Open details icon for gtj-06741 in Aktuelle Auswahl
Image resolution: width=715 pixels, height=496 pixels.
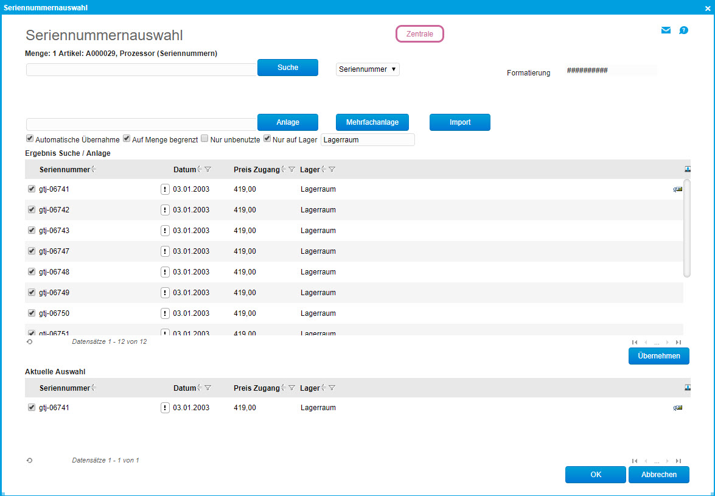pyautogui.click(x=678, y=408)
